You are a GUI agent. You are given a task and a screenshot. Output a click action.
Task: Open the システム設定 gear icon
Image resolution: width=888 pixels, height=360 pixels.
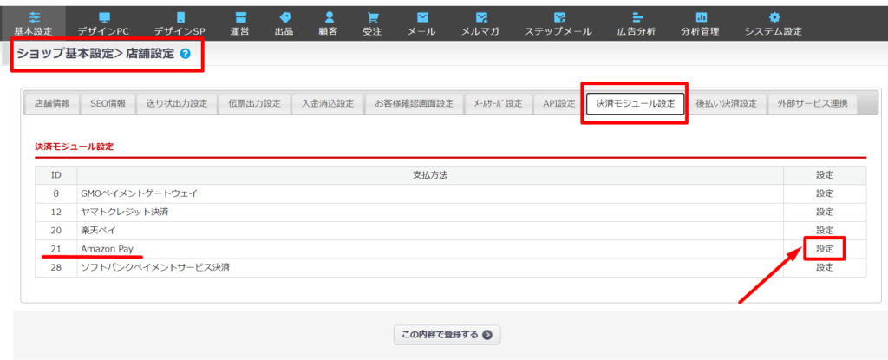(x=774, y=17)
